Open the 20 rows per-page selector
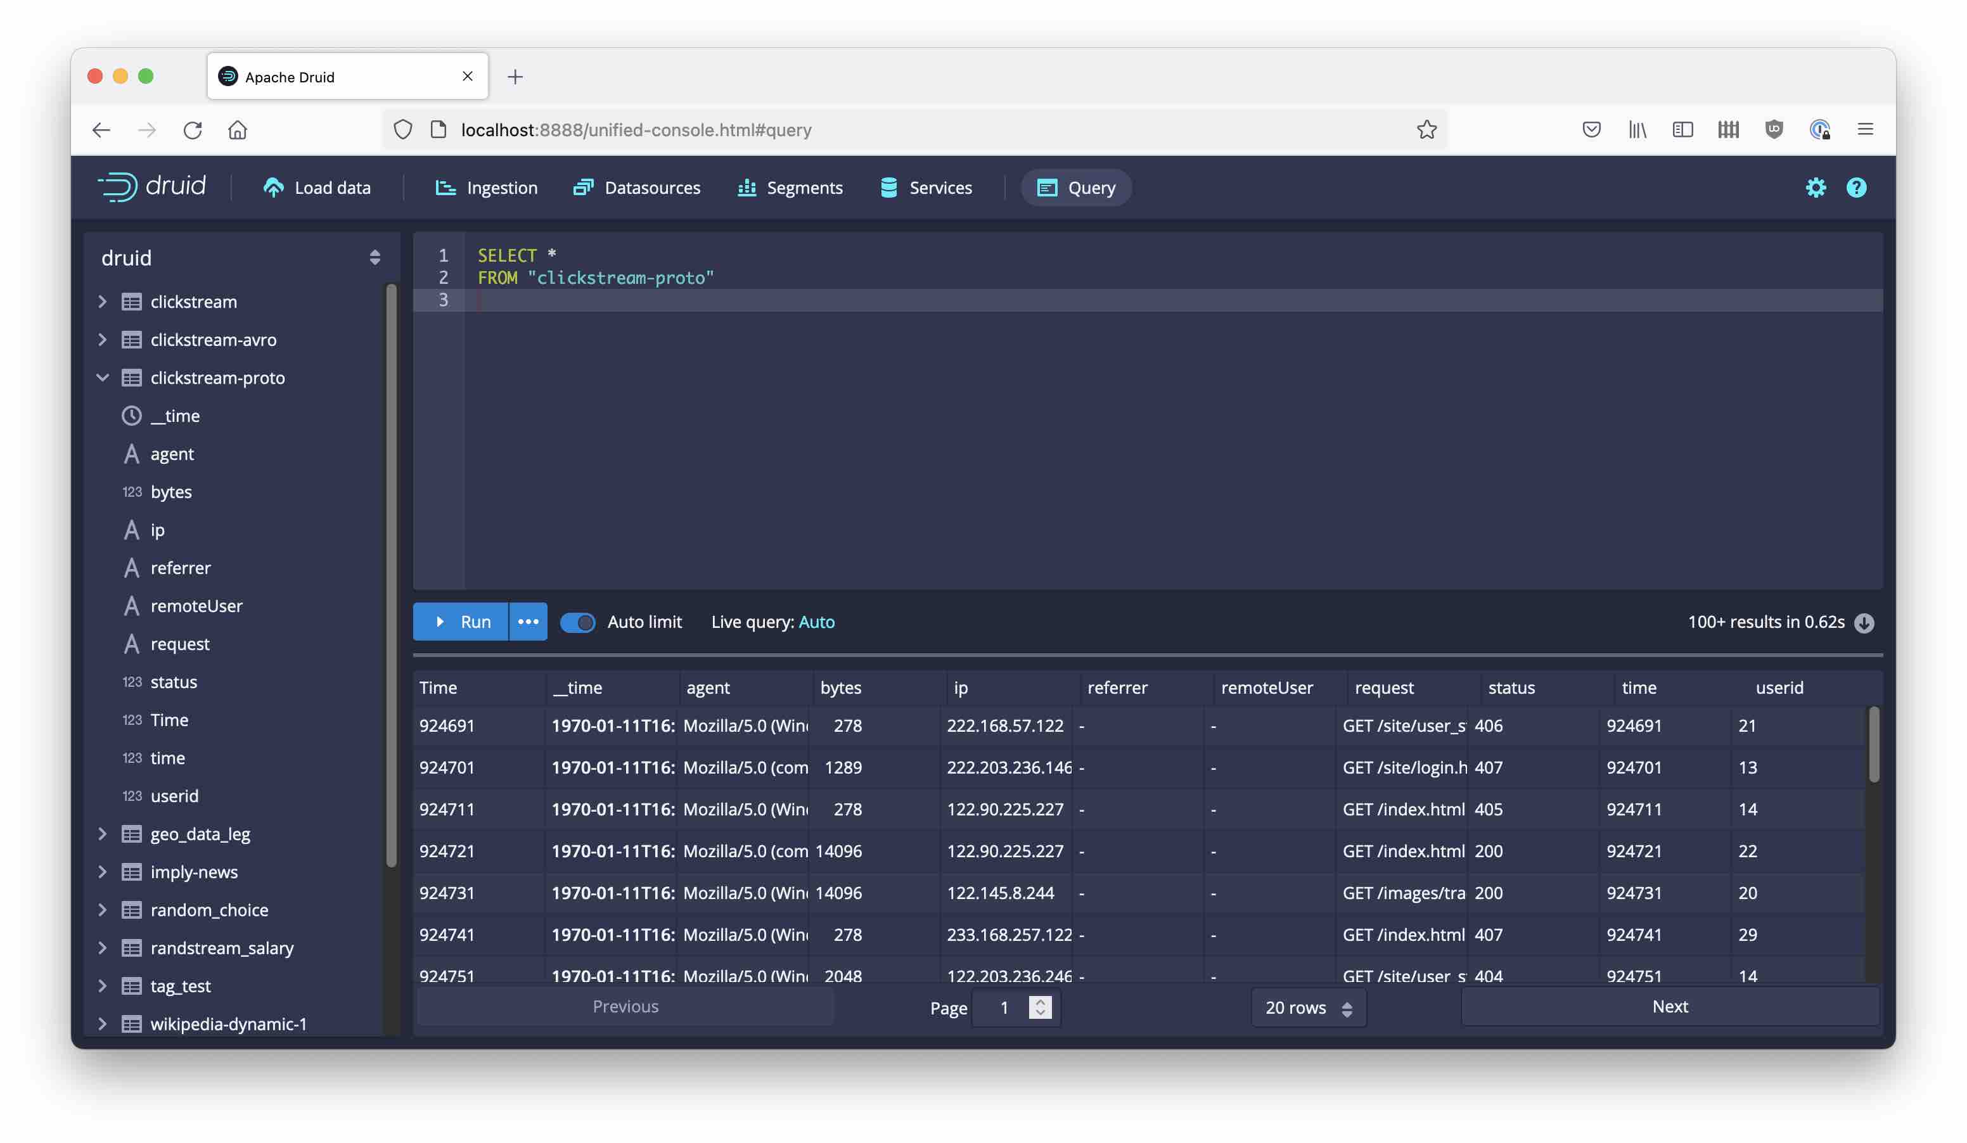1967x1143 pixels. (x=1308, y=1007)
